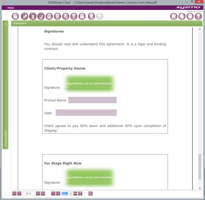The width and height of the screenshot is (205, 200).
Task: Open the Menü menu
Action: click(11, 8)
